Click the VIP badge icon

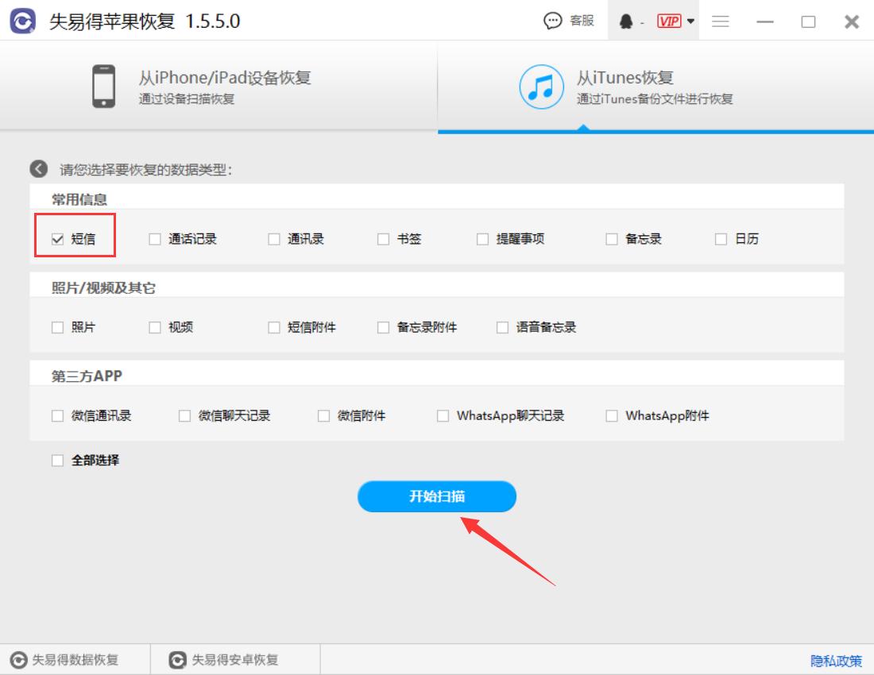point(670,21)
